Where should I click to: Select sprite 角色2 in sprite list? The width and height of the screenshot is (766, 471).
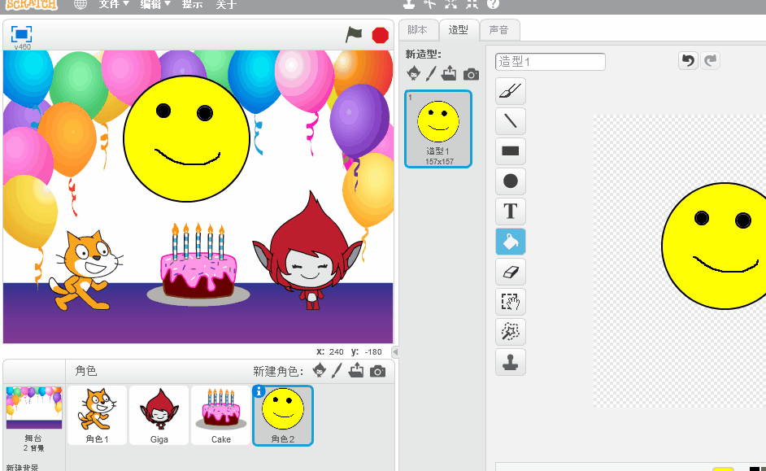[283, 416]
